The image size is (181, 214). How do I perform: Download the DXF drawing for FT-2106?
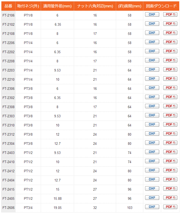(152, 15)
